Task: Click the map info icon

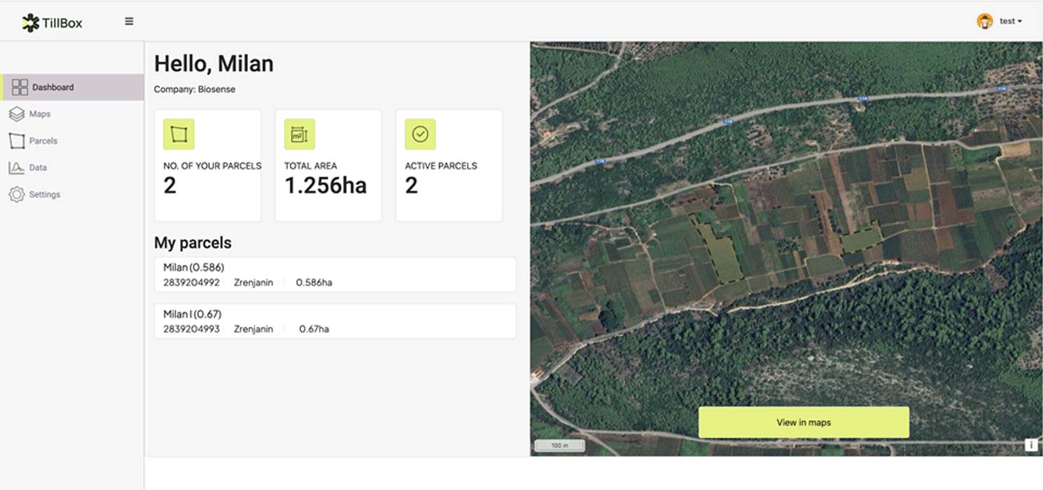Action: 1031,445
